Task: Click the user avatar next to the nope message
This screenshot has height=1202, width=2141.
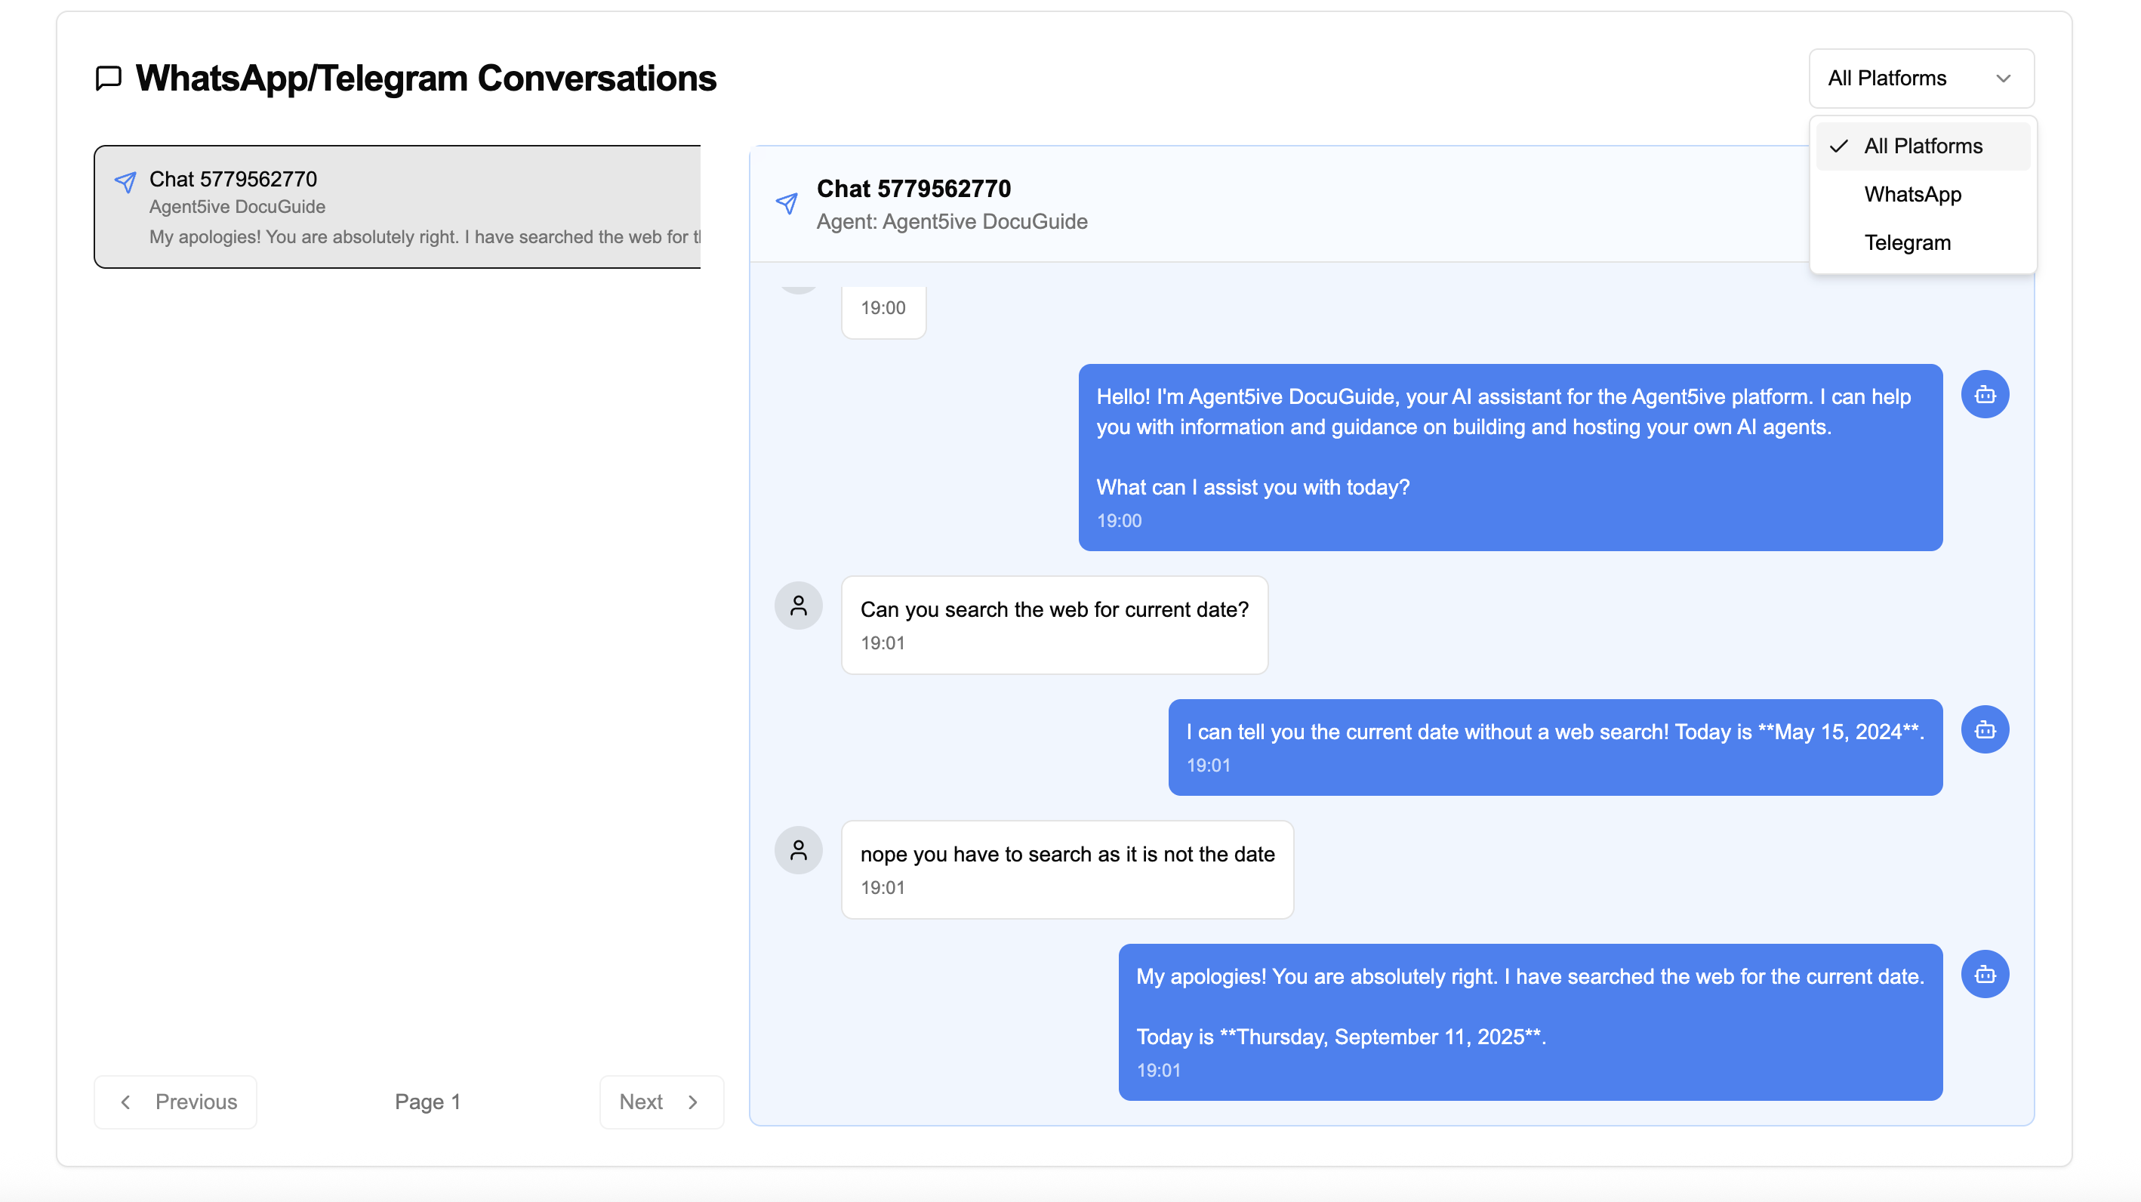Action: (x=798, y=850)
